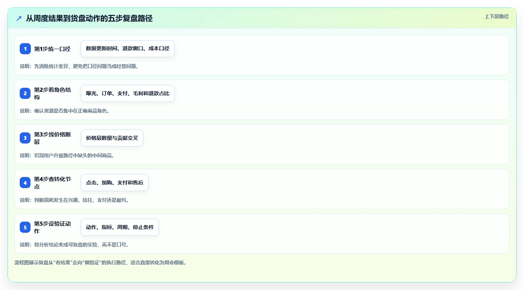Click the note 识别用户升级路径中缺失的中间商品

(x=74, y=155)
